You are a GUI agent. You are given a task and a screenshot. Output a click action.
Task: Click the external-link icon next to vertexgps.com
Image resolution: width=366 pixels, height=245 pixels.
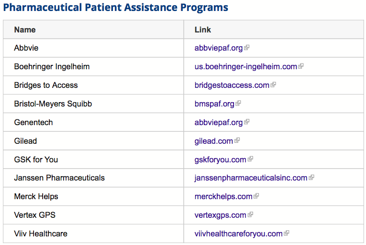[x=250, y=214]
